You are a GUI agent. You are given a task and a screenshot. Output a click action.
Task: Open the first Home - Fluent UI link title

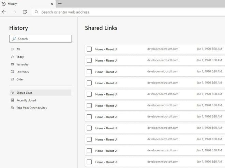tap(106, 49)
